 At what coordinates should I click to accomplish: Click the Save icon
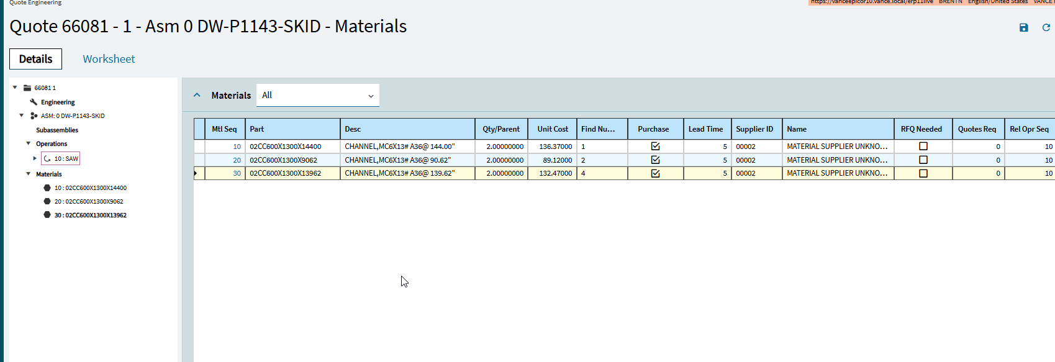[x=1024, y=27]
